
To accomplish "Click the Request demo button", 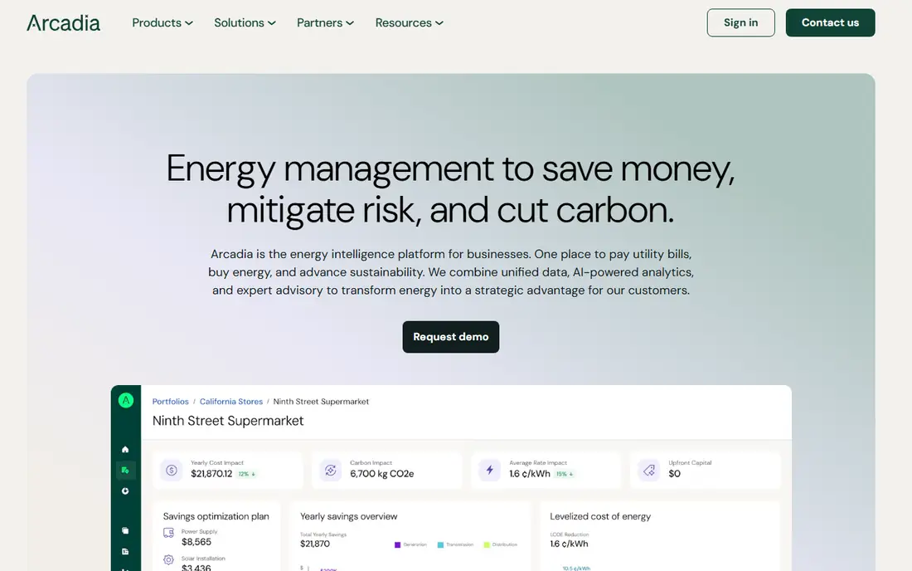I will click(451, 337).
